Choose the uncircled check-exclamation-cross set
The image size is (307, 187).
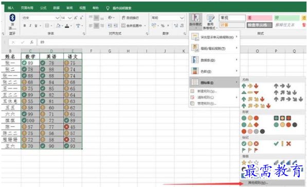coord(282,144)
